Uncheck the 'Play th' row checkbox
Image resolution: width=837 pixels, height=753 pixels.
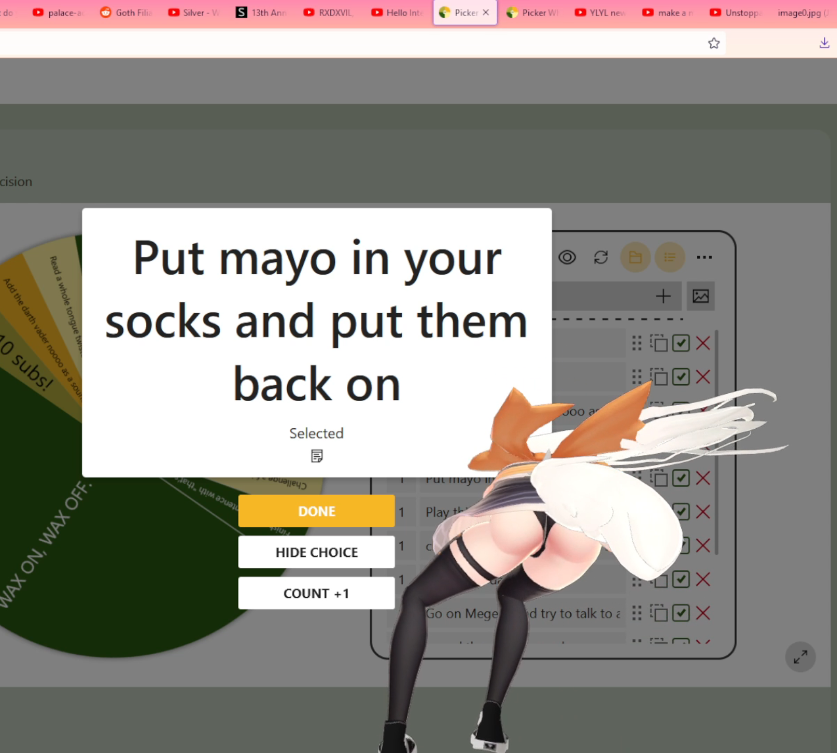[682, 511]
